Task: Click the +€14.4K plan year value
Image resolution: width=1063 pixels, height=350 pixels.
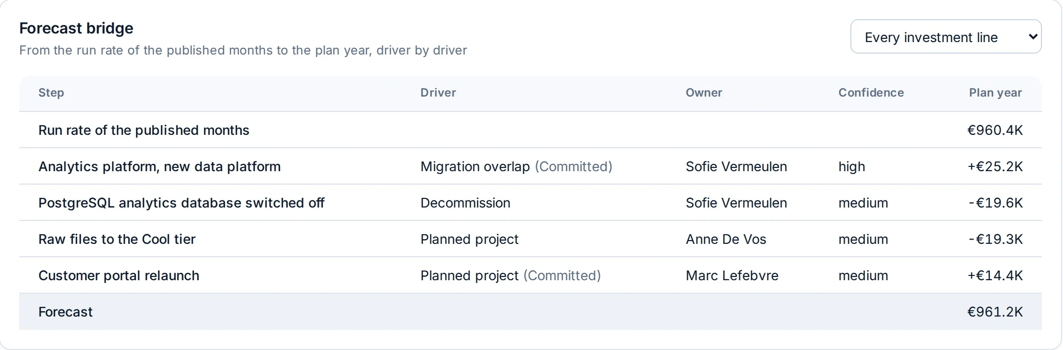Action: (995, 275)
